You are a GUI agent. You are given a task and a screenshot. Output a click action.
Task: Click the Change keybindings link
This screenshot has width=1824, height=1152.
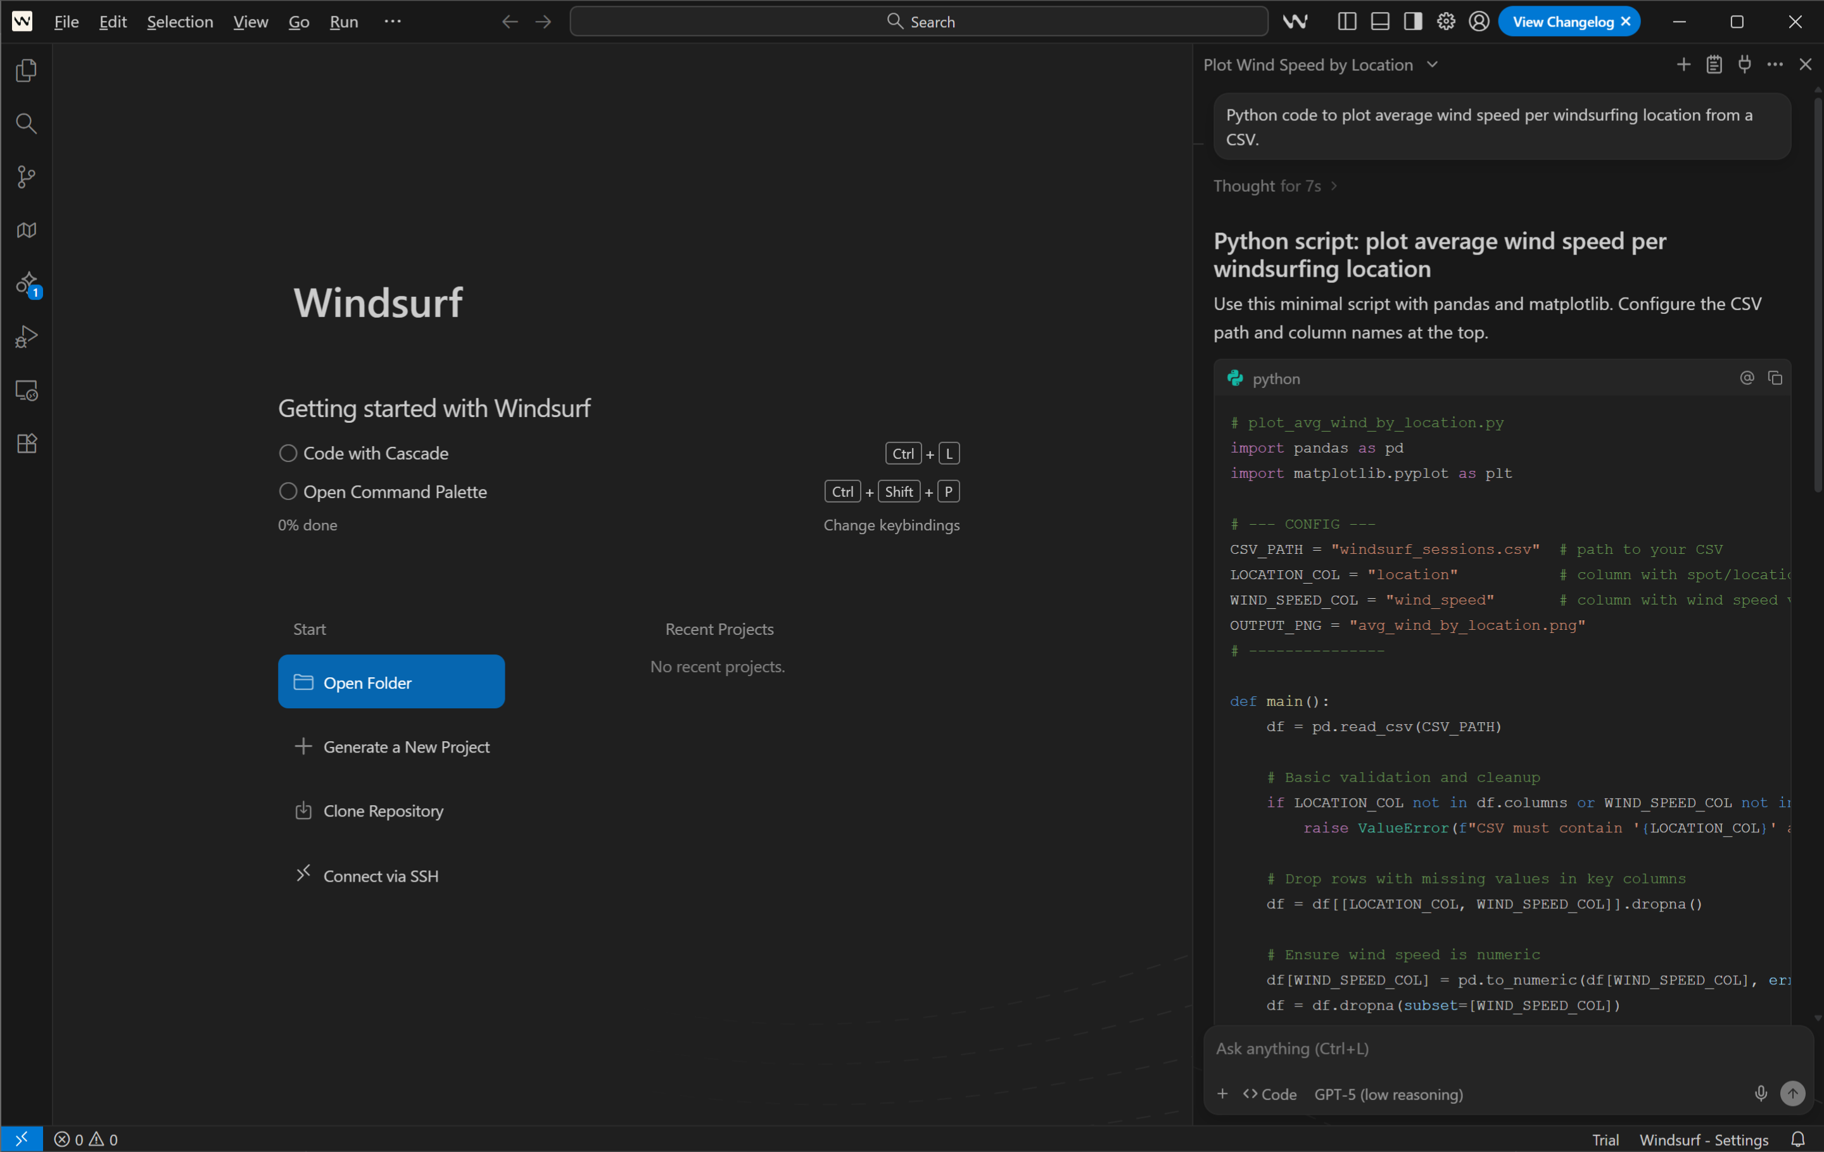pos(892,525)
